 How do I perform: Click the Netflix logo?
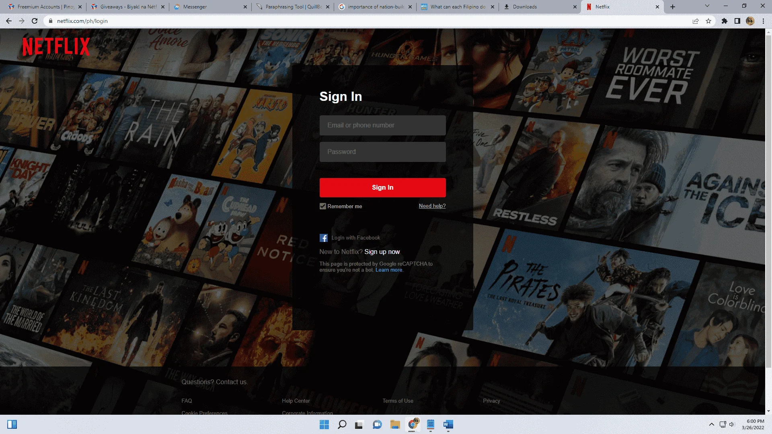[x=56, y=46]
